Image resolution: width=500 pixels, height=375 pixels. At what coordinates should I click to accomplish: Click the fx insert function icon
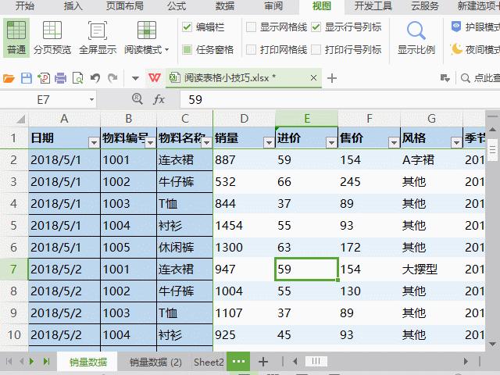159,99
